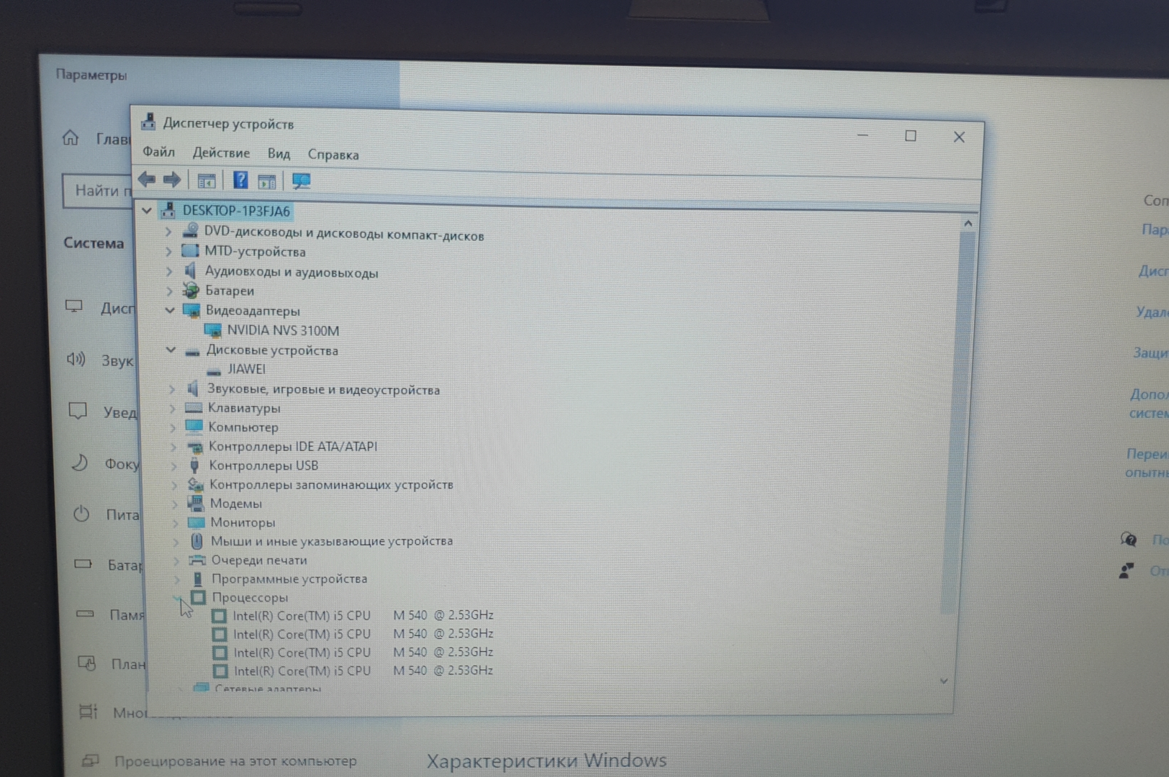The image size is (1169, 777).
Task: Click the Мониторы monitor icon
Action: coord(197,522)
